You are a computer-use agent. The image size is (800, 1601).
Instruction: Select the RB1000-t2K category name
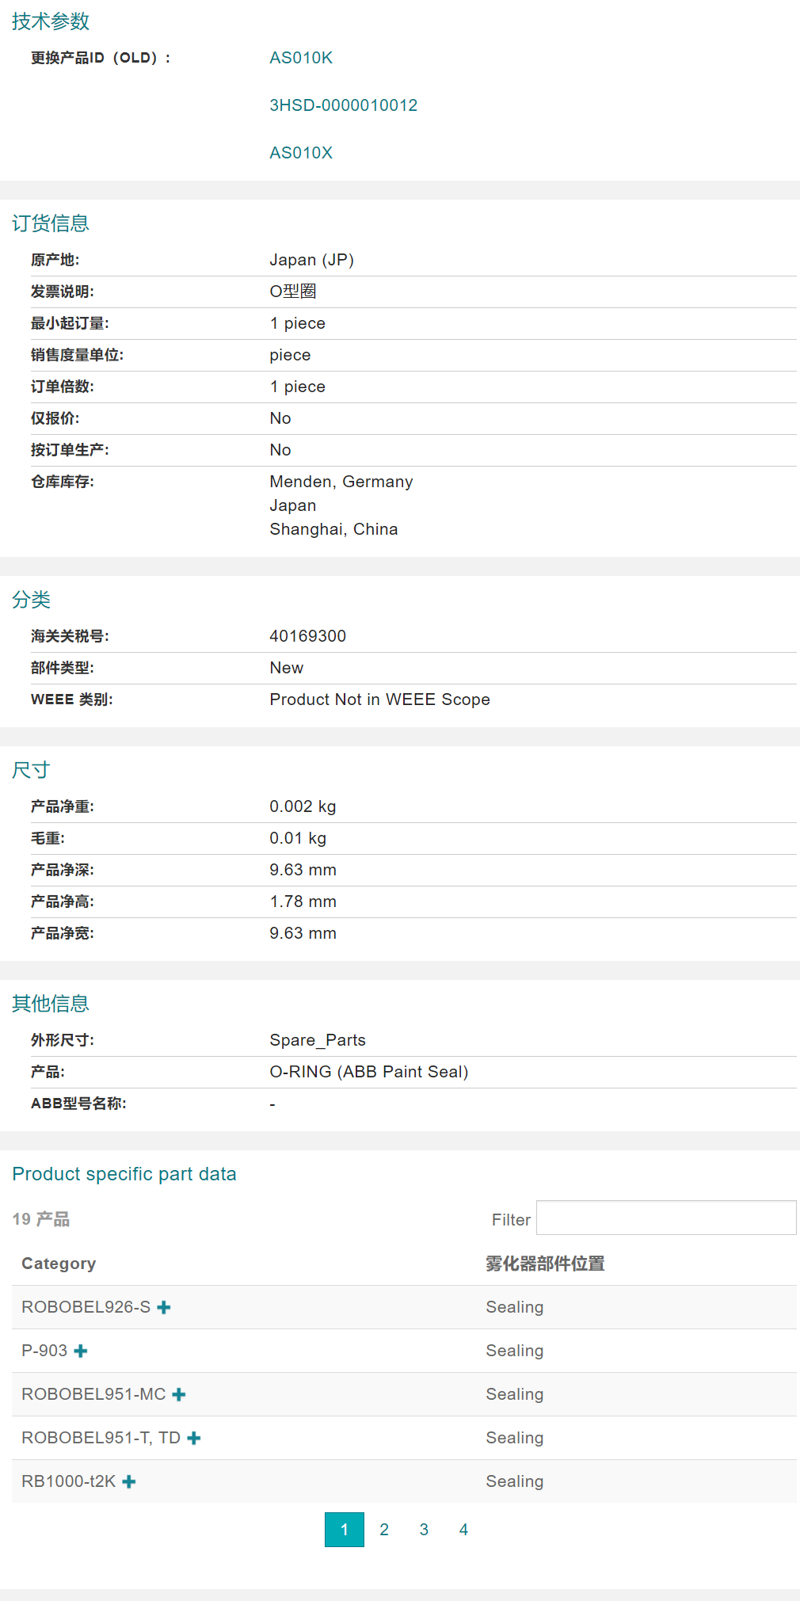coord(69,1481)
